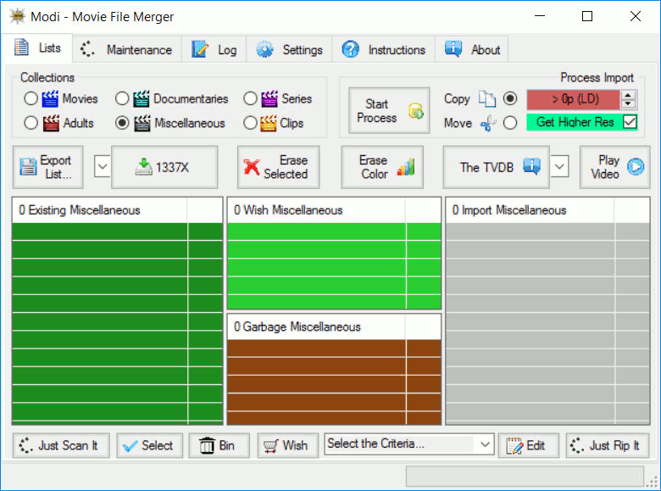Click the TVDB info bubble icon
This screenshot has width=661, height=491.
coord(531,166)
